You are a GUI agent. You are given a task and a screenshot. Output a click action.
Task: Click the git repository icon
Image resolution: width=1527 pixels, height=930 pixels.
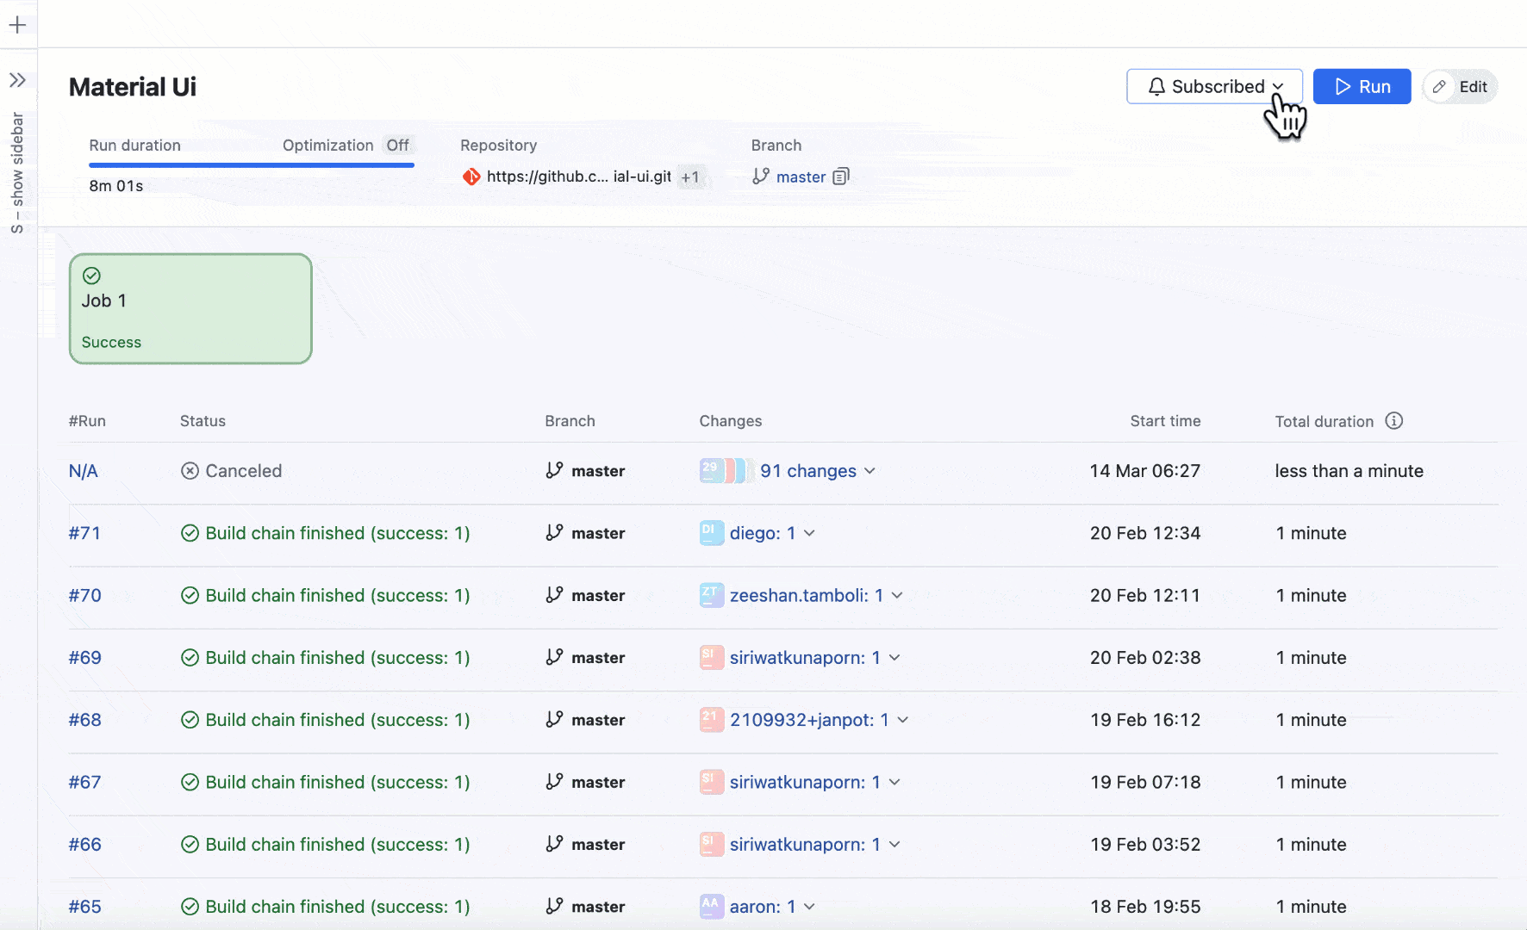click(x=471, y=177)
